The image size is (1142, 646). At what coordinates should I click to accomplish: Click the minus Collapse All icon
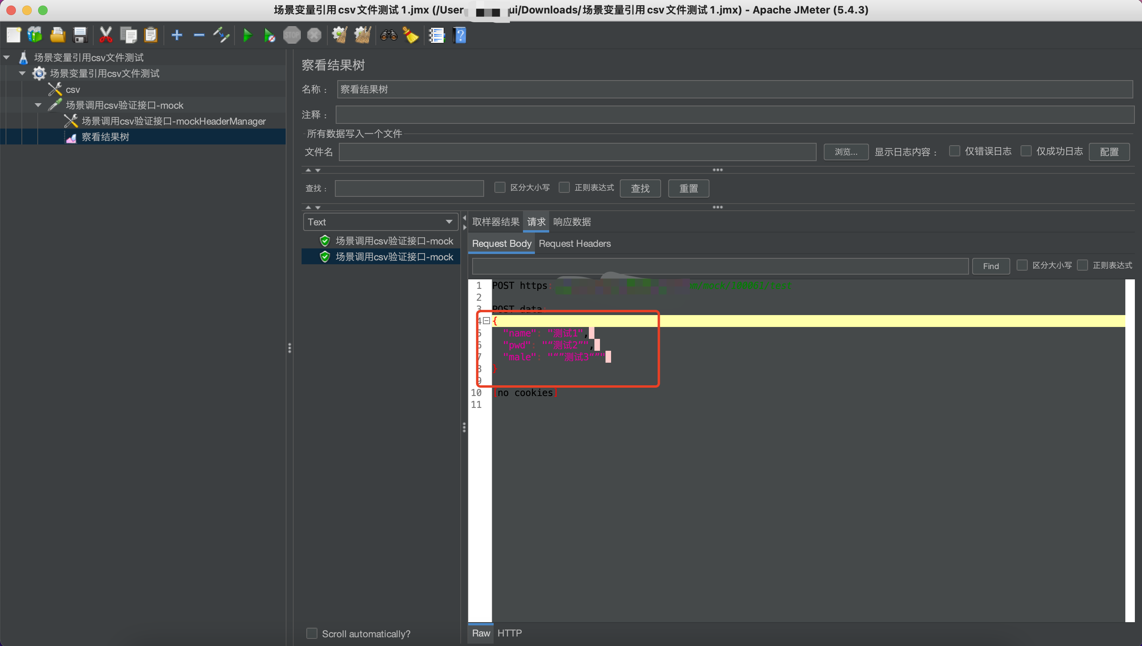pos(199,35)
